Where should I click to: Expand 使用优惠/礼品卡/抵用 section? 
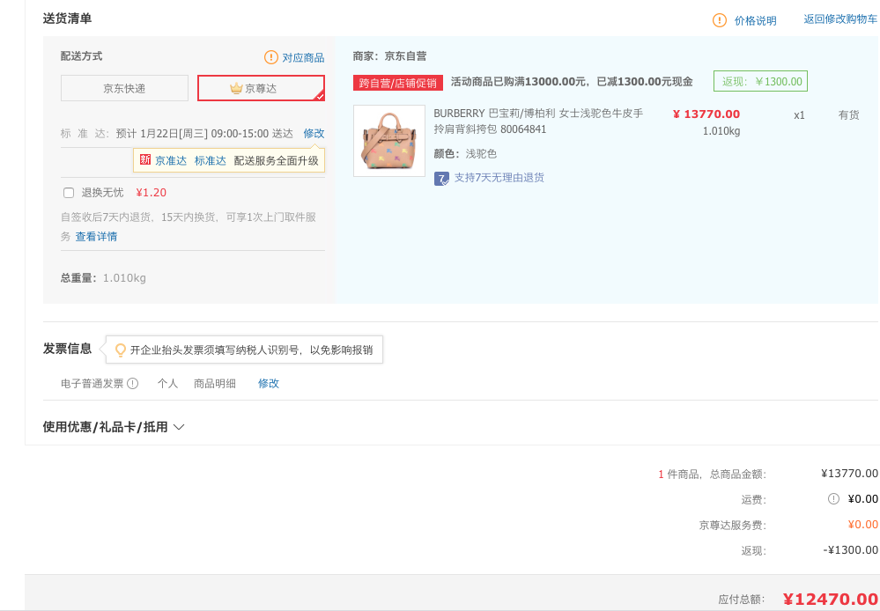click(114, 427)
